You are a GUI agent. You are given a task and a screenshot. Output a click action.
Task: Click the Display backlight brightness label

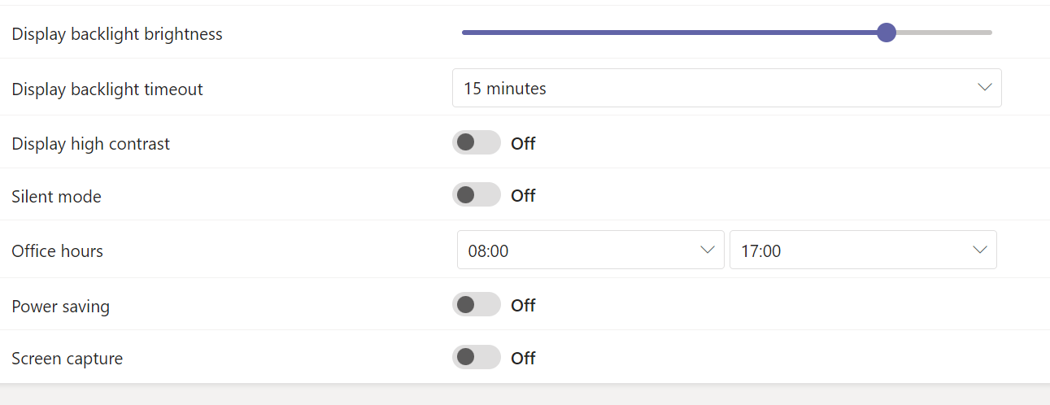pyautogui.click(x=117, y=34)
